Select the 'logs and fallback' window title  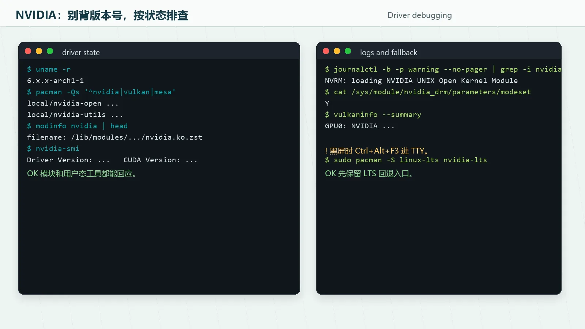389,53
